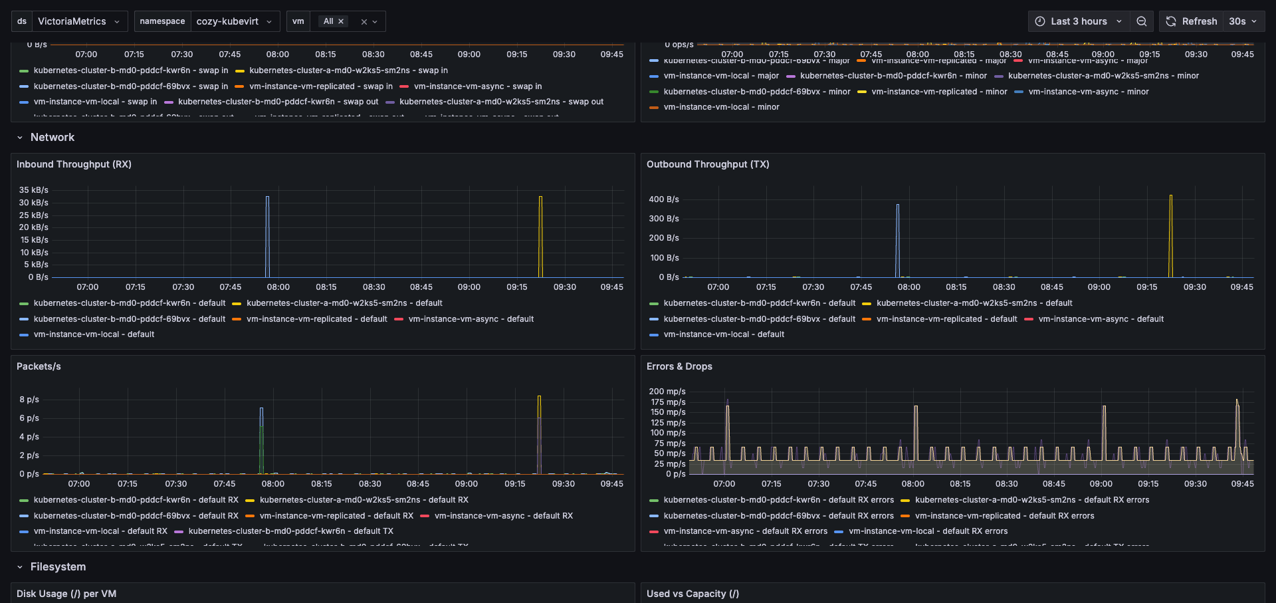1276x603 pixels.
Task: Open the Packets/s panel title
Action: [x=39, y=366]
